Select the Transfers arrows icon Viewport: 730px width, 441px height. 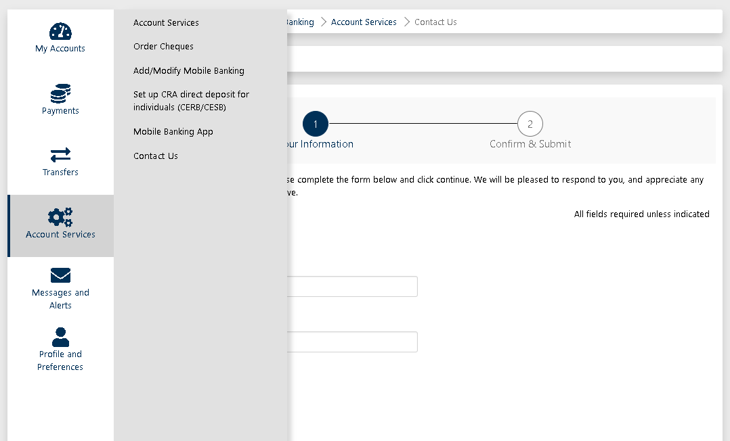[60, 155]
